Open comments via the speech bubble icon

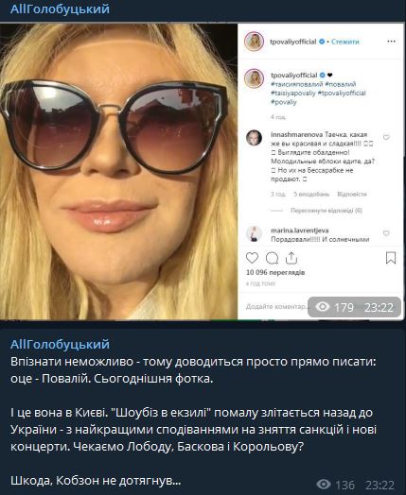click(x=272, y=258)
